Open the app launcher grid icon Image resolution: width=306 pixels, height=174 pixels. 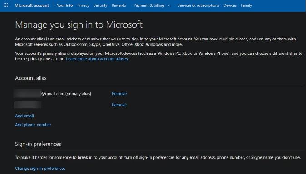click(x=5, y=5)
